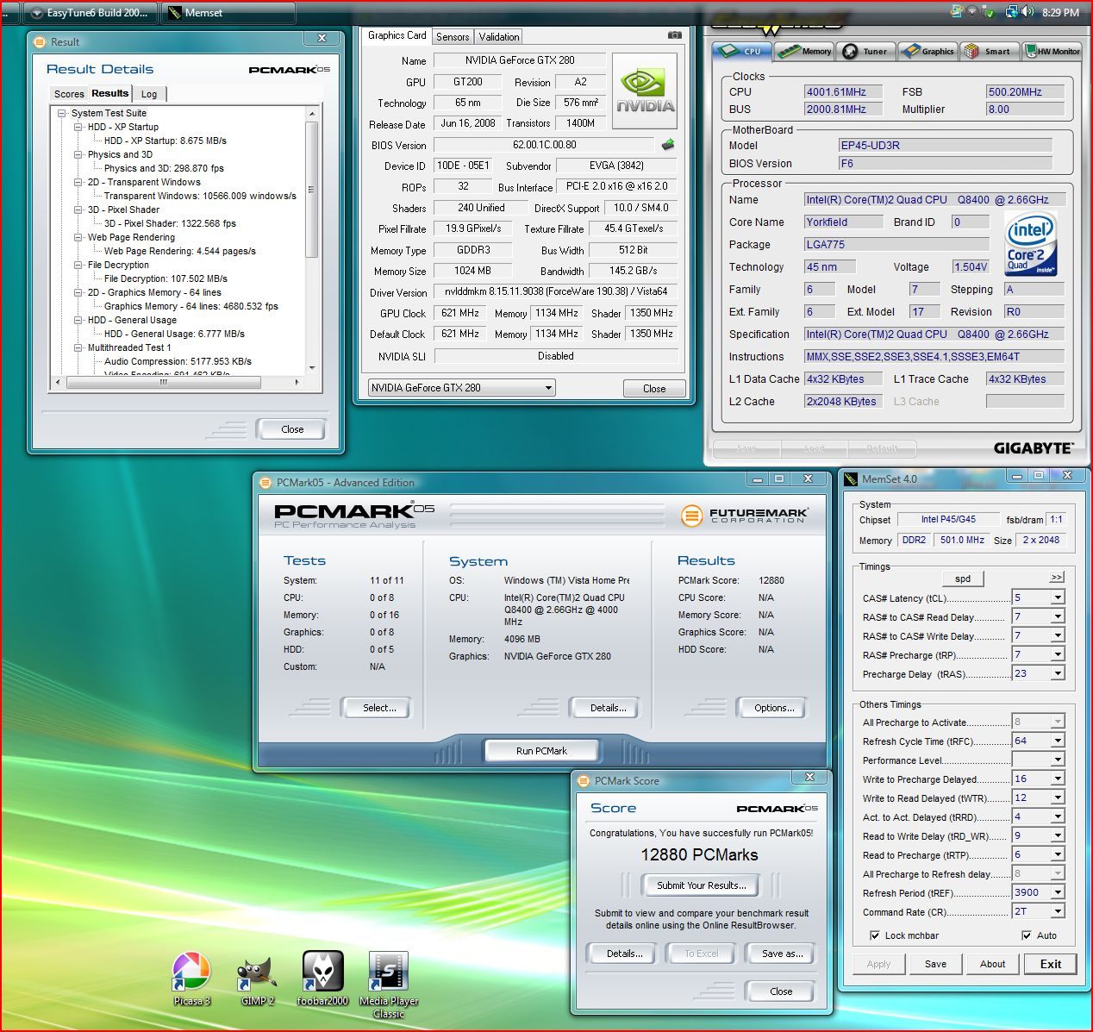Switch to Scores tab in Result Details
This screenshot has height=1032, width=1093.
(x=69, y=94)
